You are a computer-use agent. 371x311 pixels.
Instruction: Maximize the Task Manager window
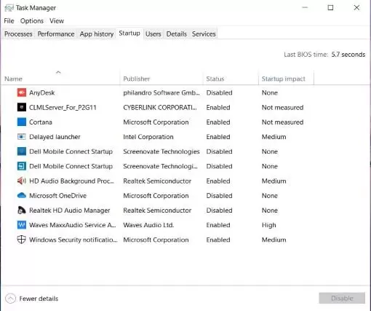(330, 7)
